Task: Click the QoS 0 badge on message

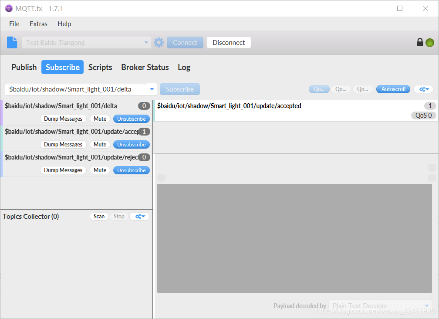Action: click(424, 115)
